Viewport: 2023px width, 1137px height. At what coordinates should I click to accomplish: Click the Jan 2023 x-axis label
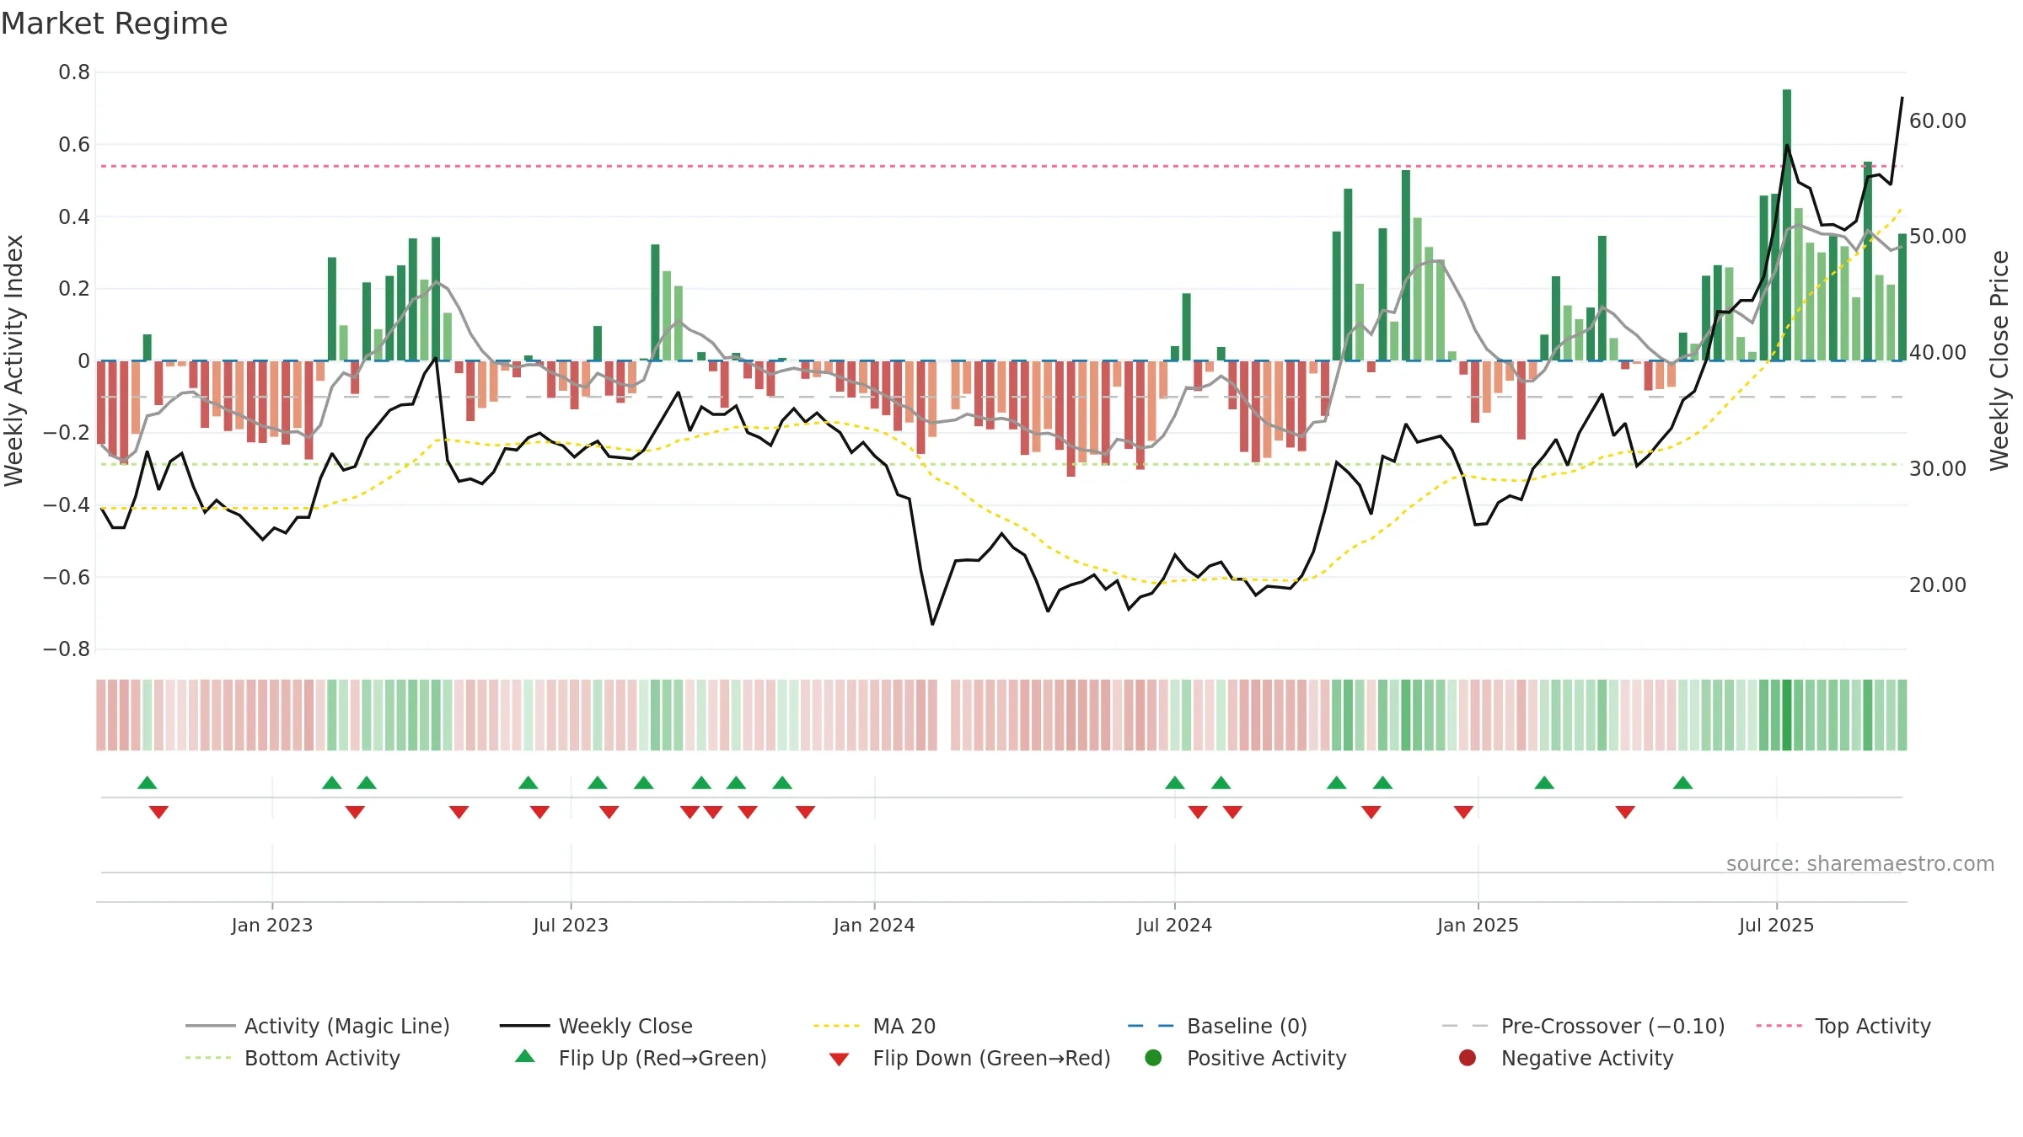click(x=272, y=925)
